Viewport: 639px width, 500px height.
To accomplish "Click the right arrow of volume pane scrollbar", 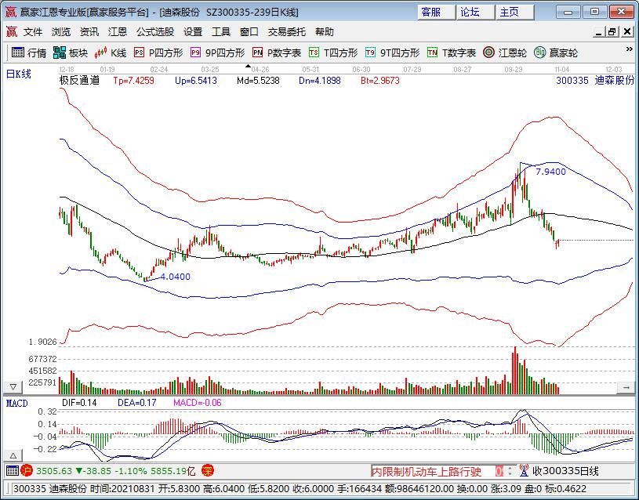I will point(626,387).
